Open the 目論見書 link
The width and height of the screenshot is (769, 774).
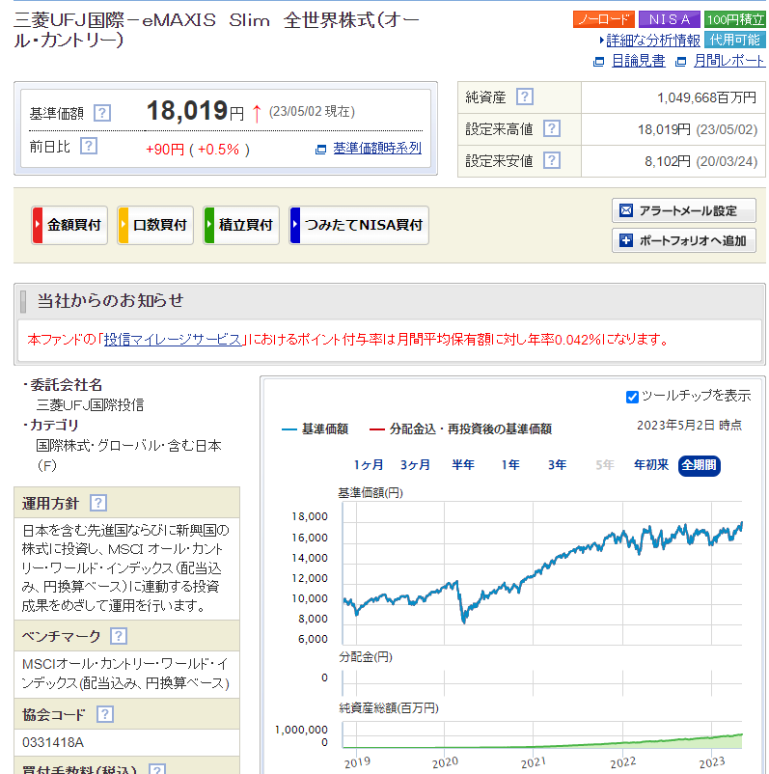[638, 61]
